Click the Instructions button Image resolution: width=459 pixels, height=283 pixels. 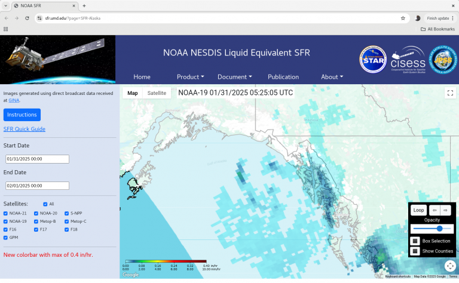click(22, 115)
